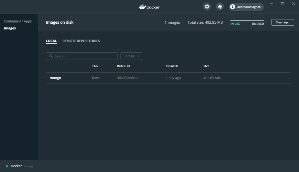Screen dimensions: 299x172
Task: Click the in use/unused disk usage bar
Action: [247, 20]
